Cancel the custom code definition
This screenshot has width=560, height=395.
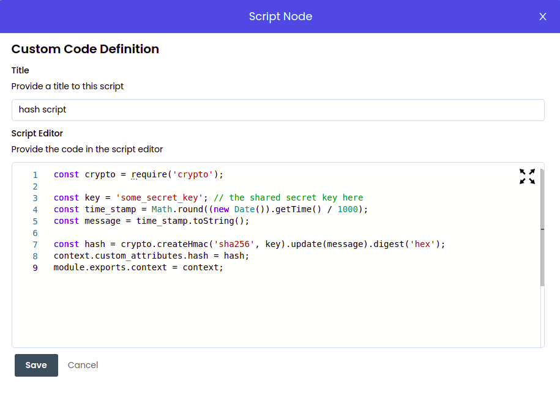click(x=83, y=365)
